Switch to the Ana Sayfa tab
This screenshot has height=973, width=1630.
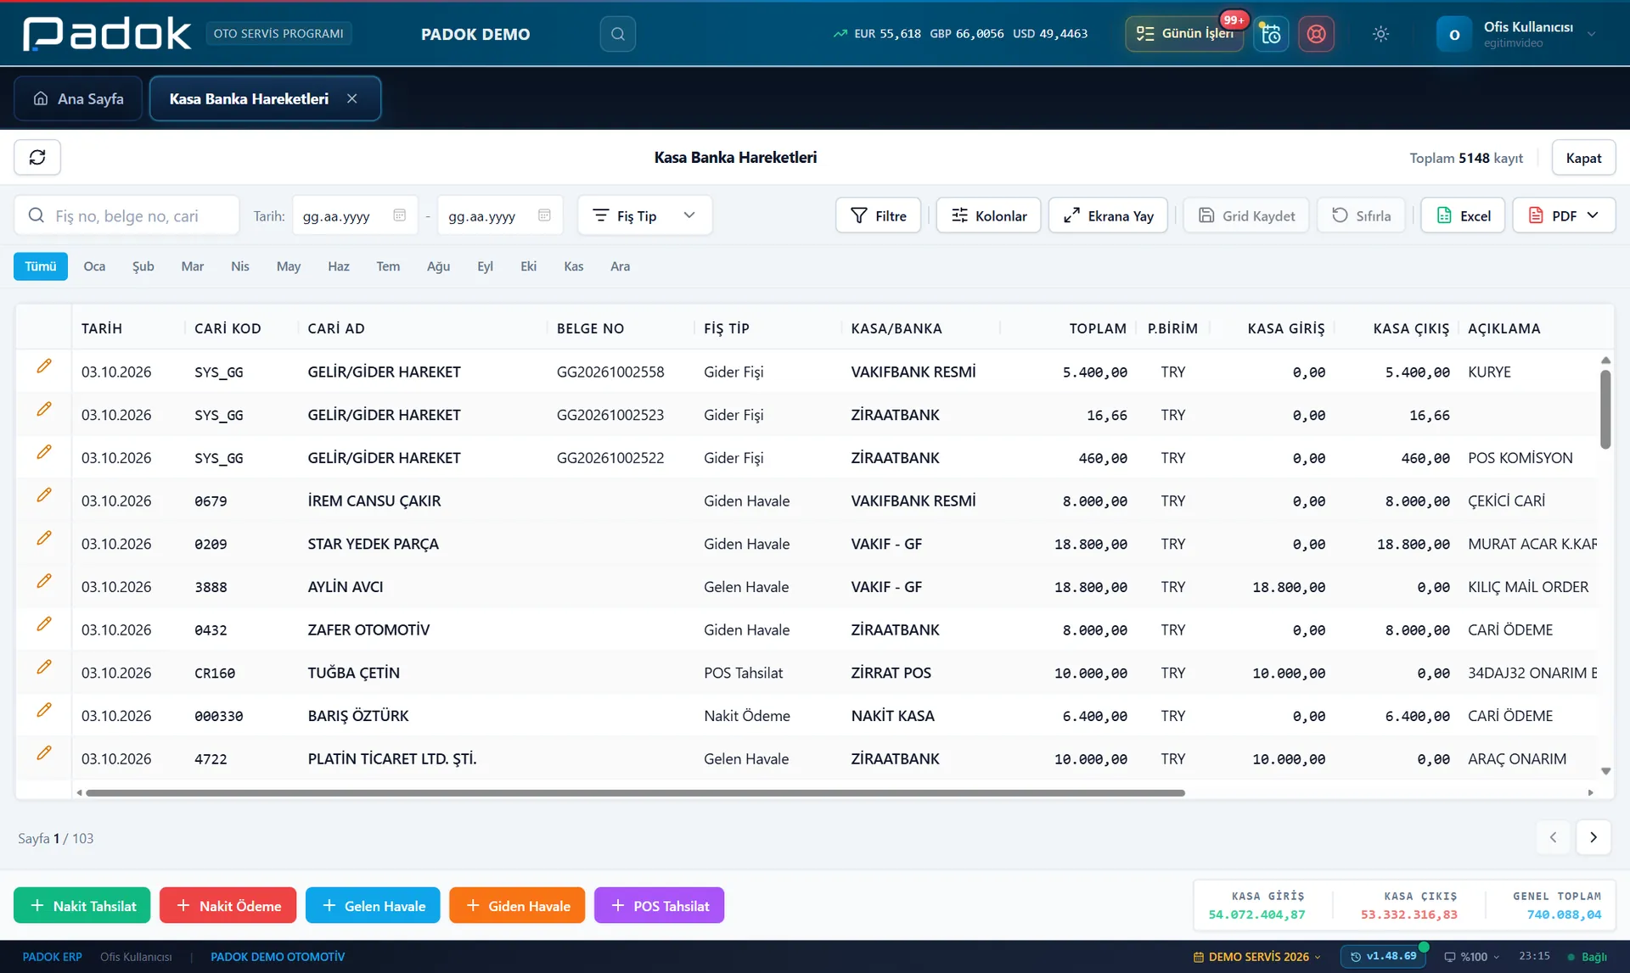point(78,99)
